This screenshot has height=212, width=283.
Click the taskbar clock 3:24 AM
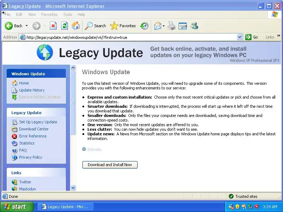click(270, 207)
